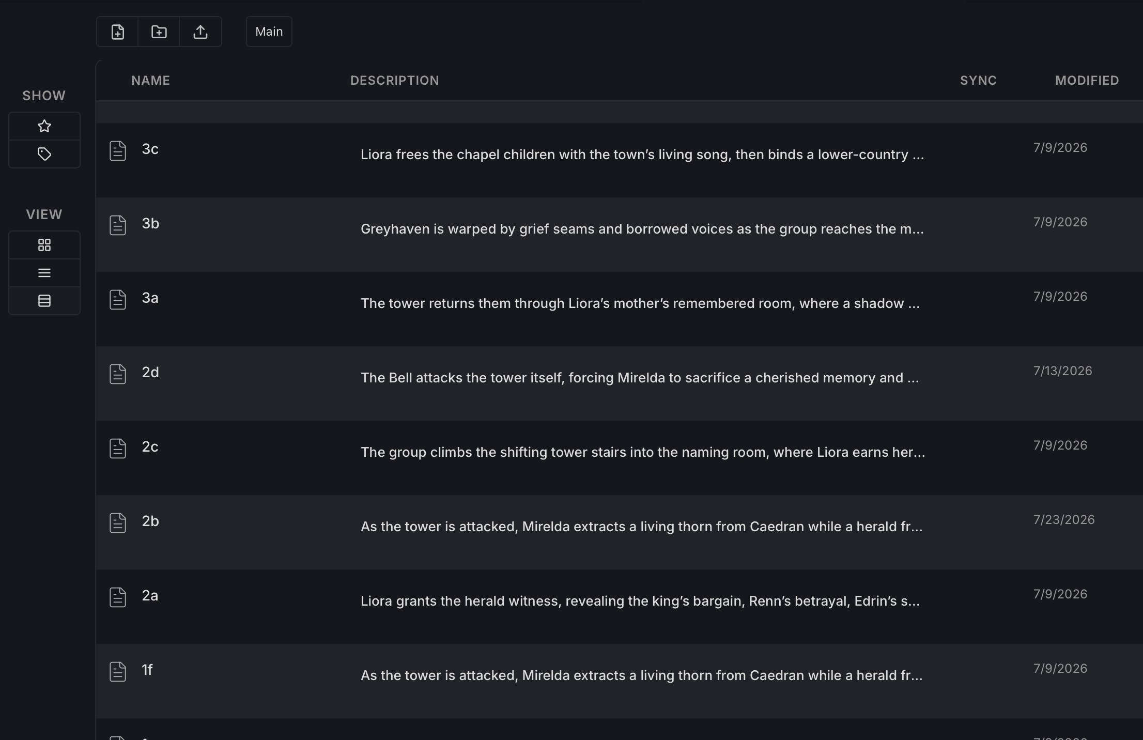Click the new file icon
Screen dimensions: 1143x740
(x=118, y=32)
